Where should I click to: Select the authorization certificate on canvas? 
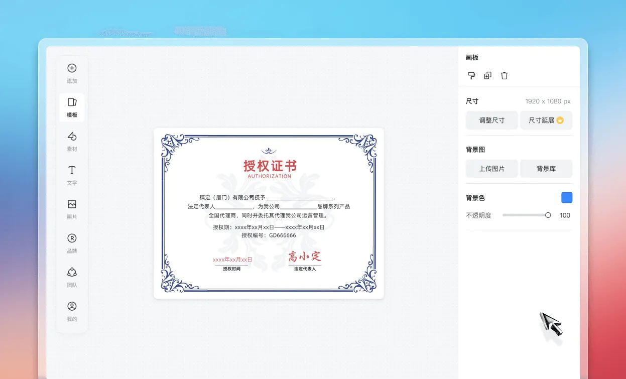(x=270, y=213)
